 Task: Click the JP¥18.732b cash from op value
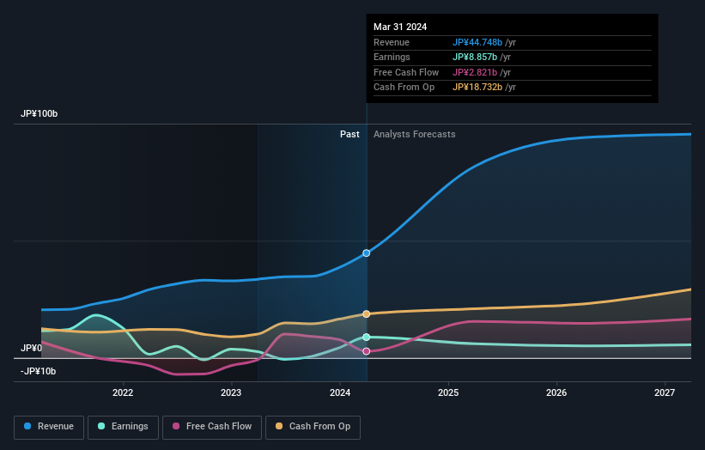(477, 88)
